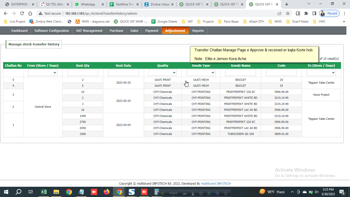
Task: Open Calculator from the taskbar
Action: (157, 192)
